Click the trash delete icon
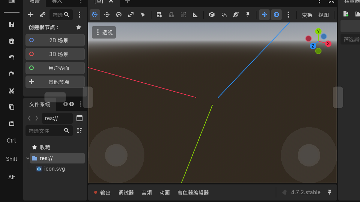This screenshot has width=360, height=202. click(x=12, y=41)
